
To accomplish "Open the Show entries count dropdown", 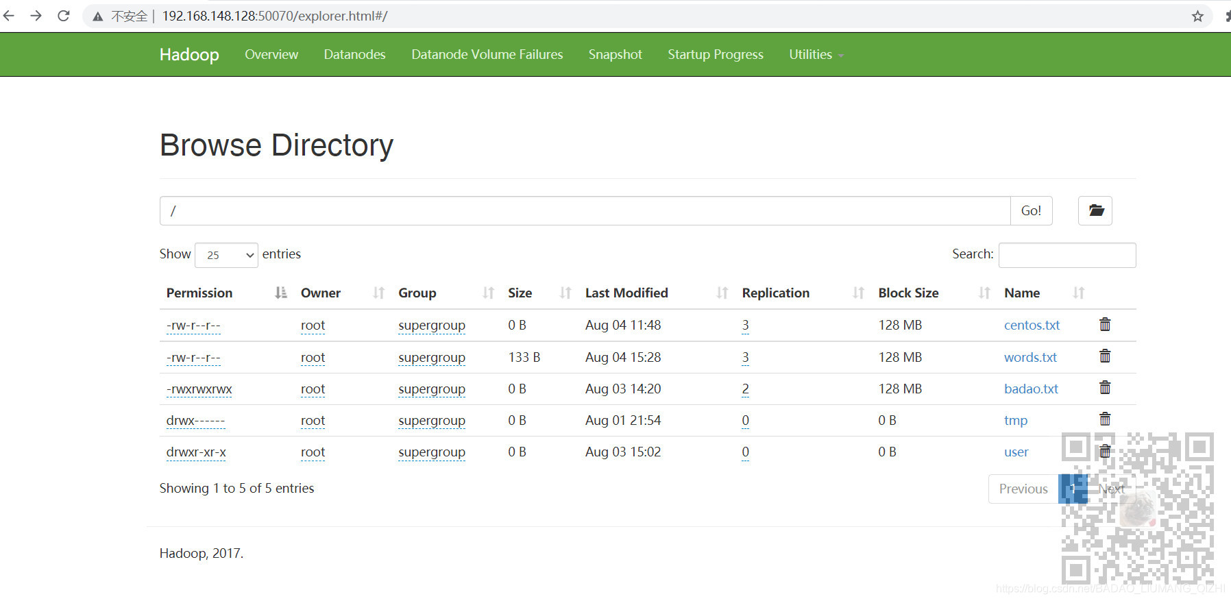I will pos(226,255).
